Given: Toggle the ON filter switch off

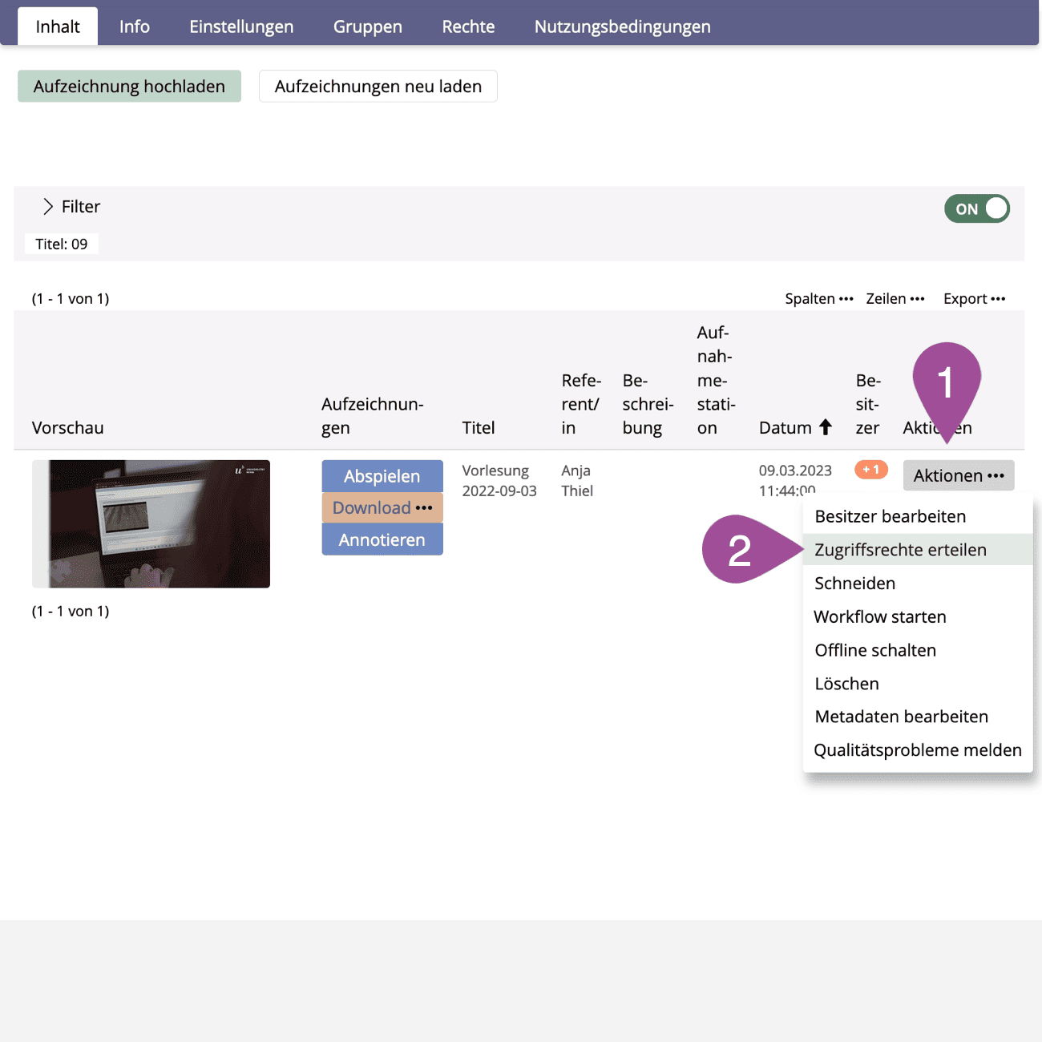Looking at the screenshot, I should coord(976,208).
